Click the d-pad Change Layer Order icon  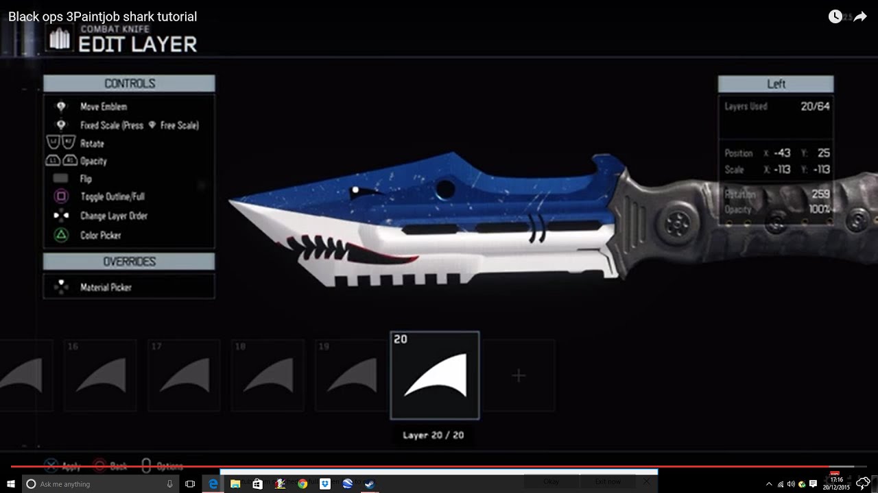point(61,216)
